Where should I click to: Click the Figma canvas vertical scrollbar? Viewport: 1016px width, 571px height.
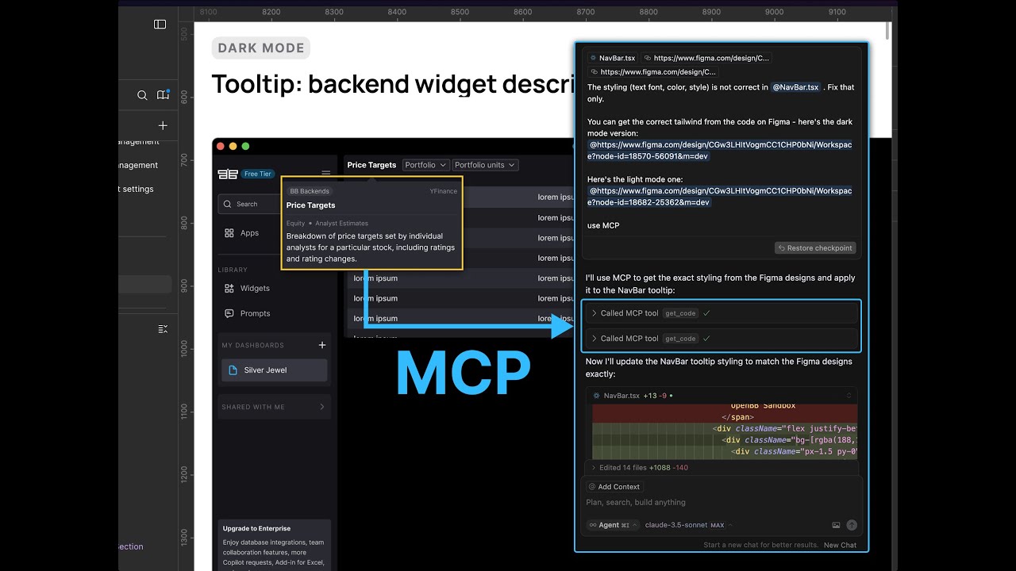point(888,30)
